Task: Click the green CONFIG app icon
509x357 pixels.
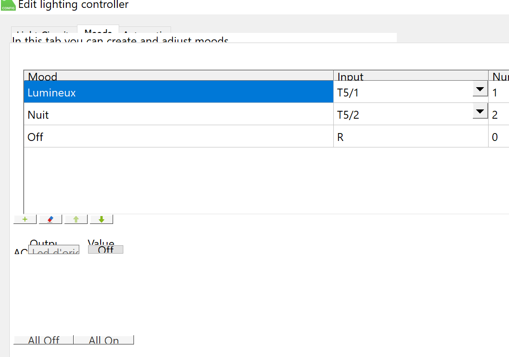Action: 8,6
